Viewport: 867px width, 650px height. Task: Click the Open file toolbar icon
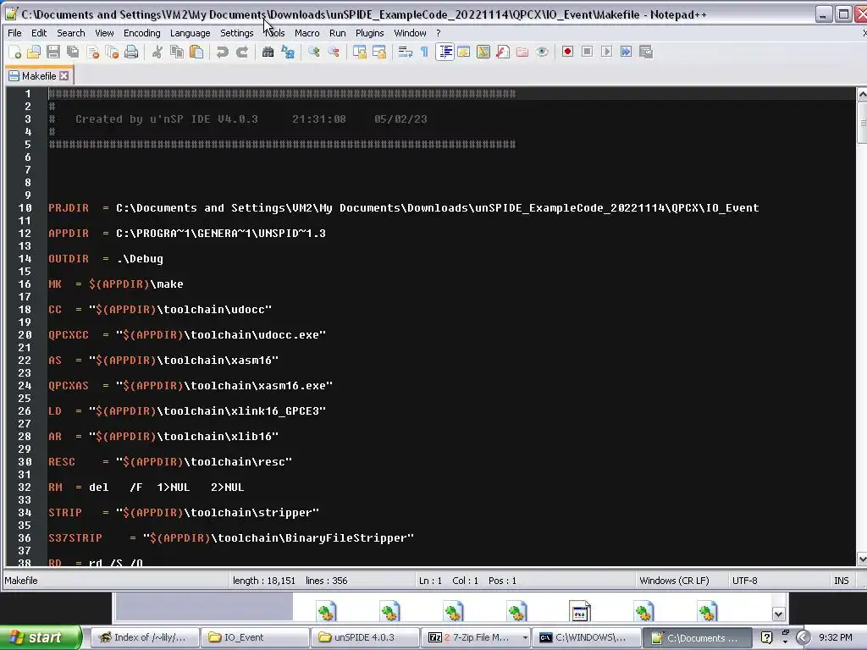34,52
